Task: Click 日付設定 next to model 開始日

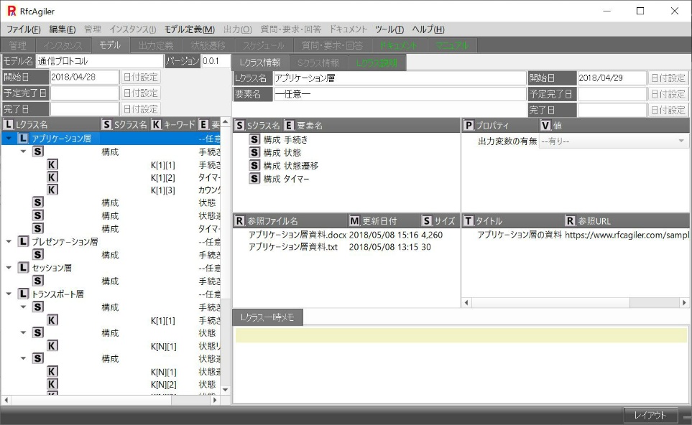Action: tap(140, 77)
